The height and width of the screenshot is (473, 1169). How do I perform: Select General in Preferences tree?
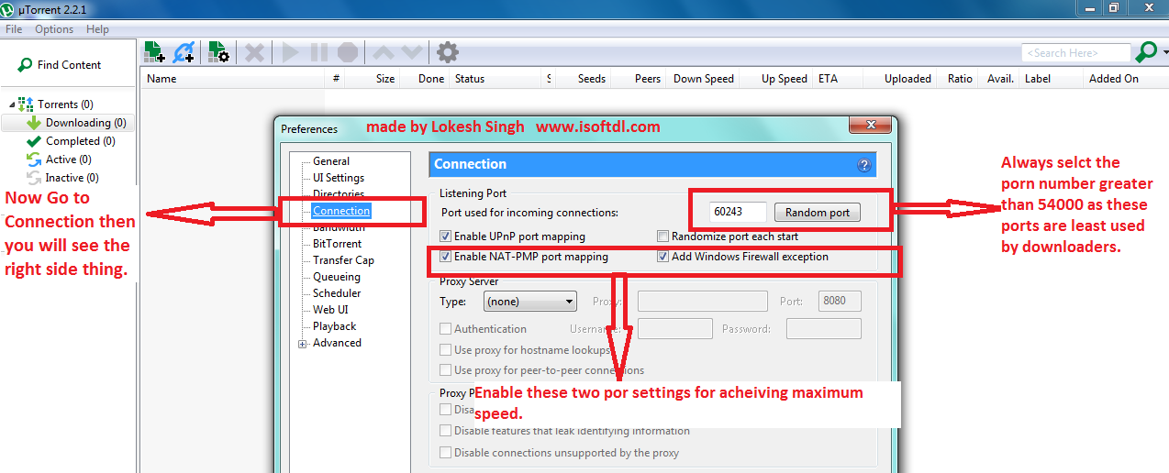click(x=331, y=161)
